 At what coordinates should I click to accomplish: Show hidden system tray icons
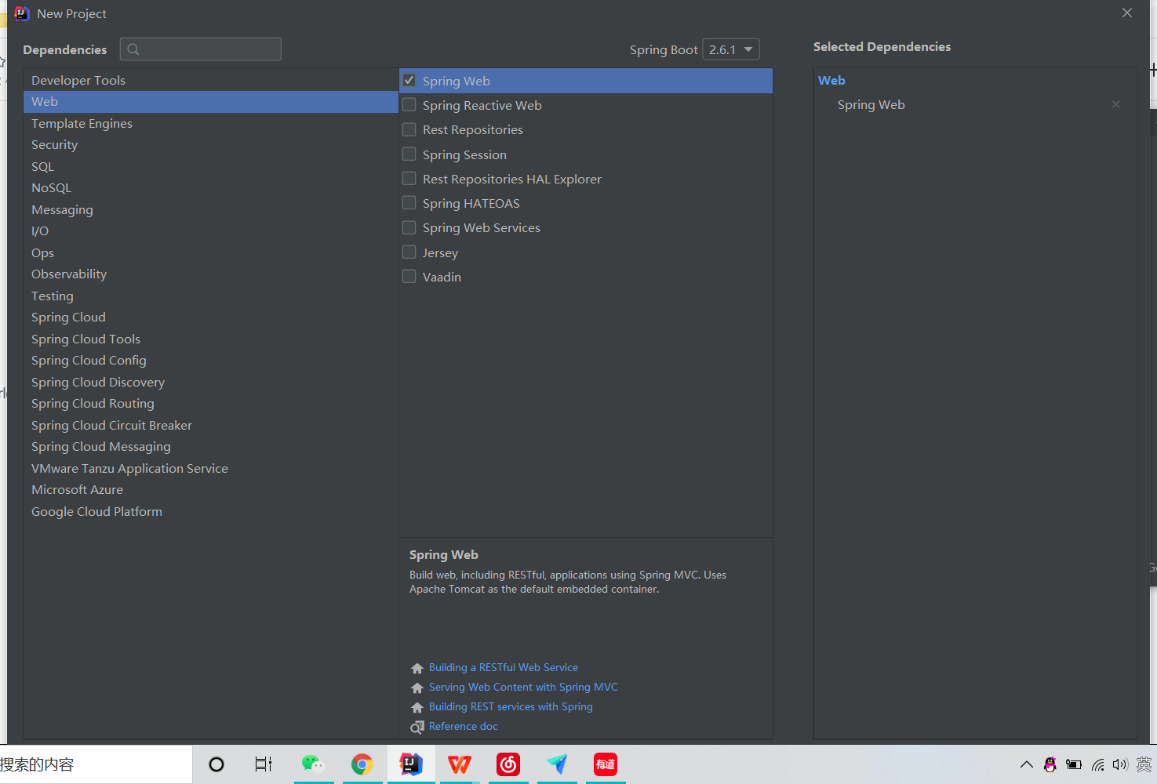(x=1026, y=764)
